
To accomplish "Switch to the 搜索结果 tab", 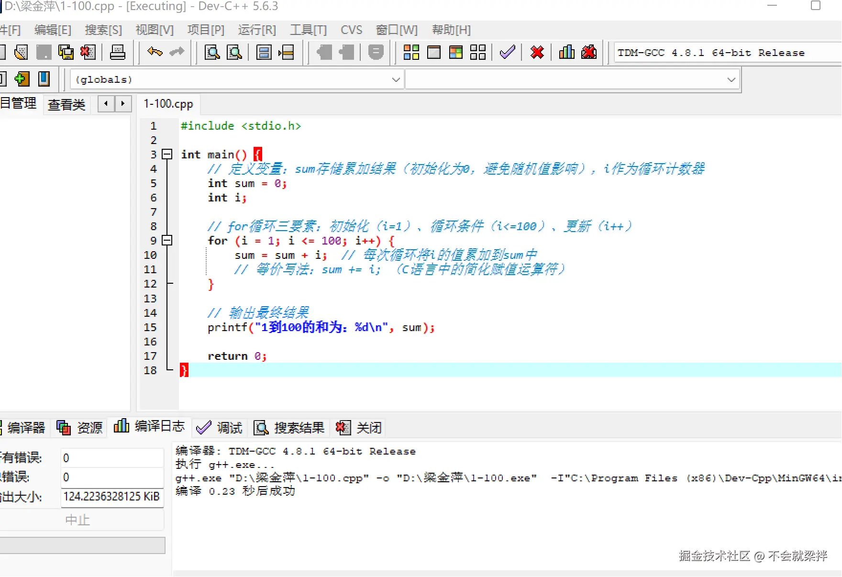I will coord(289,427).
